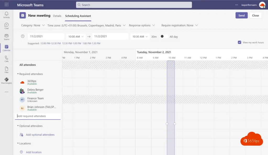This screenshot has height=155, width=268.
Task: Collapse Optional attendees section
Action: pyautogui.click(x=18, y=126)
